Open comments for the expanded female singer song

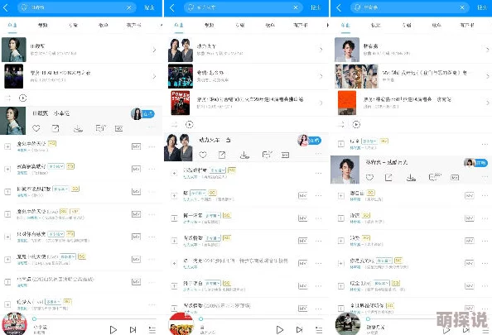coord(101,128)
